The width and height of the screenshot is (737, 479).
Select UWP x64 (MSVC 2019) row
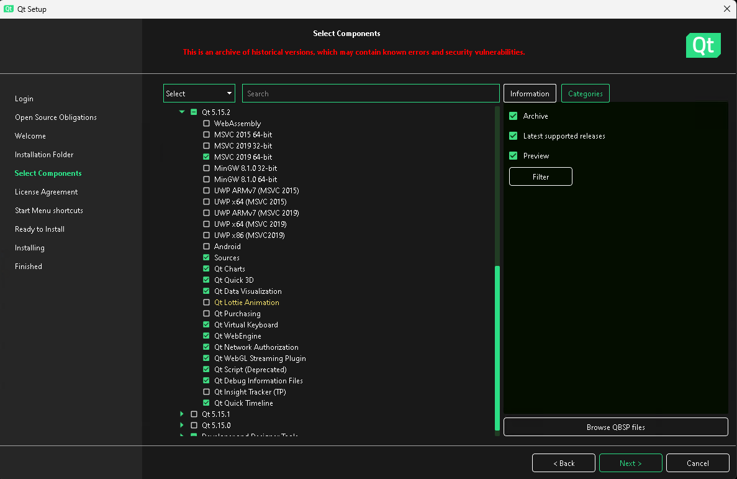pos(250,224)
